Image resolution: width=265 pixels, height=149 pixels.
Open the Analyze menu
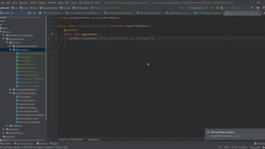click(42, 3)
